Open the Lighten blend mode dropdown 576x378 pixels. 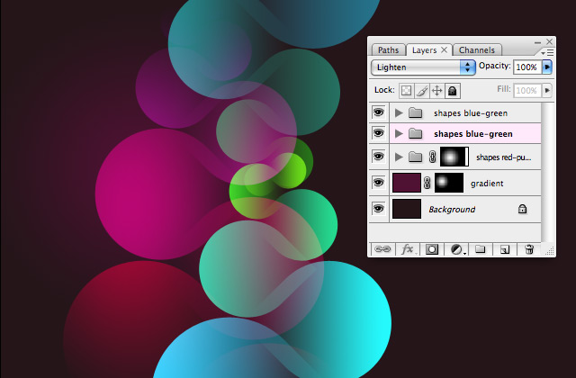tap(423, 67)
